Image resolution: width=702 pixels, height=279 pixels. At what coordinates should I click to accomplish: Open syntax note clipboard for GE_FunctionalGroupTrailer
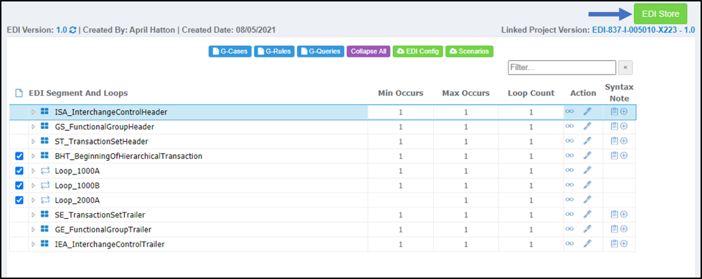click(x=615, y=229)
